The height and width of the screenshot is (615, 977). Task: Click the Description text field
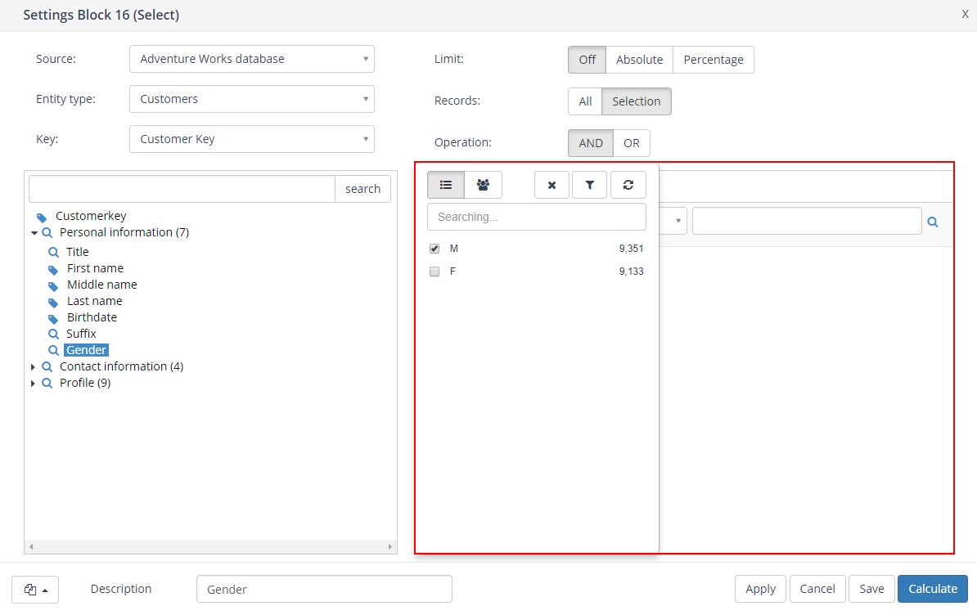[324, 589]
